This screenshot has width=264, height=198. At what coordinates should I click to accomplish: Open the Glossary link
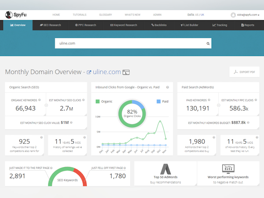pyautogui.click(x=106, y=15)
